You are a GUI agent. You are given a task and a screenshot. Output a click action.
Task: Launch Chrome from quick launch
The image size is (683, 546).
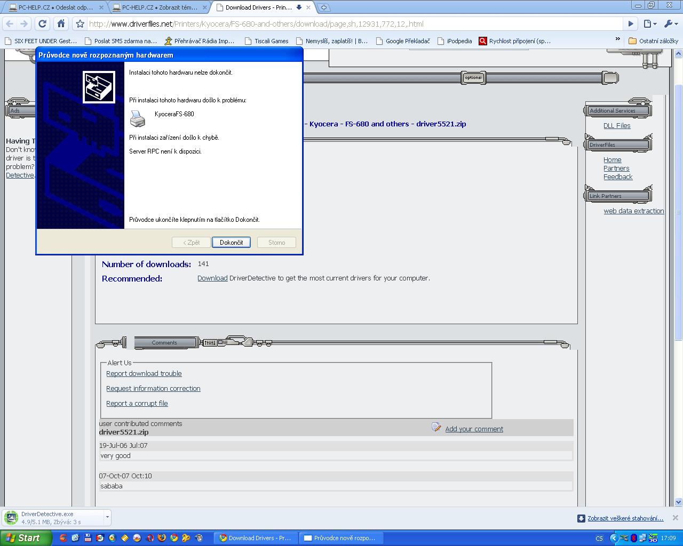(x=174, y=538)
